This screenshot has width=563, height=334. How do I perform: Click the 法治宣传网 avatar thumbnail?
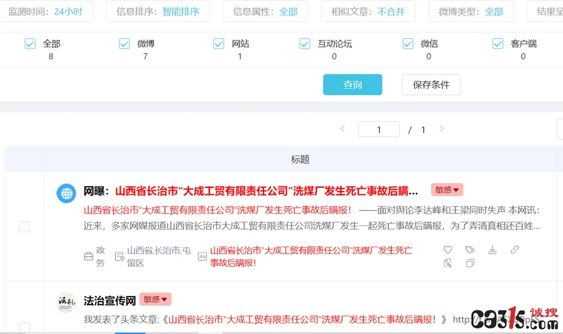(66, 302)
